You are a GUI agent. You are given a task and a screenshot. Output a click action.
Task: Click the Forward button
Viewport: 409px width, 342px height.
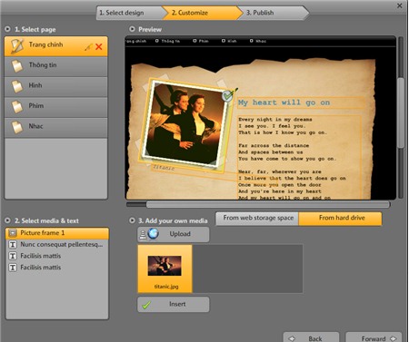pos(374,337)
